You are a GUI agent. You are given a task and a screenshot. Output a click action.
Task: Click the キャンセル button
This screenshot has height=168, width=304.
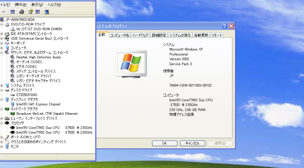[192, 143]
